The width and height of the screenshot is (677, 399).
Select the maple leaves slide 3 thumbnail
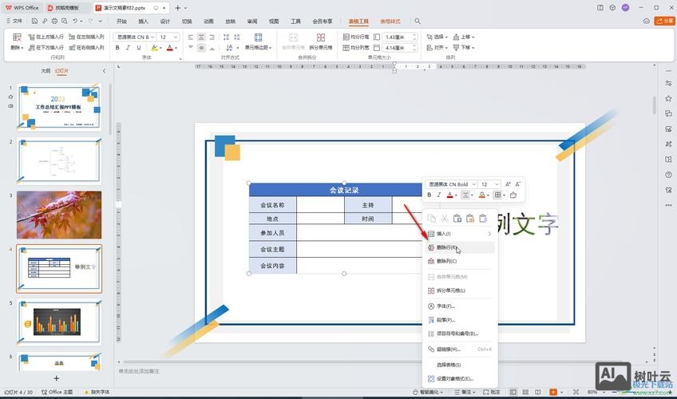tap(59, 214)
